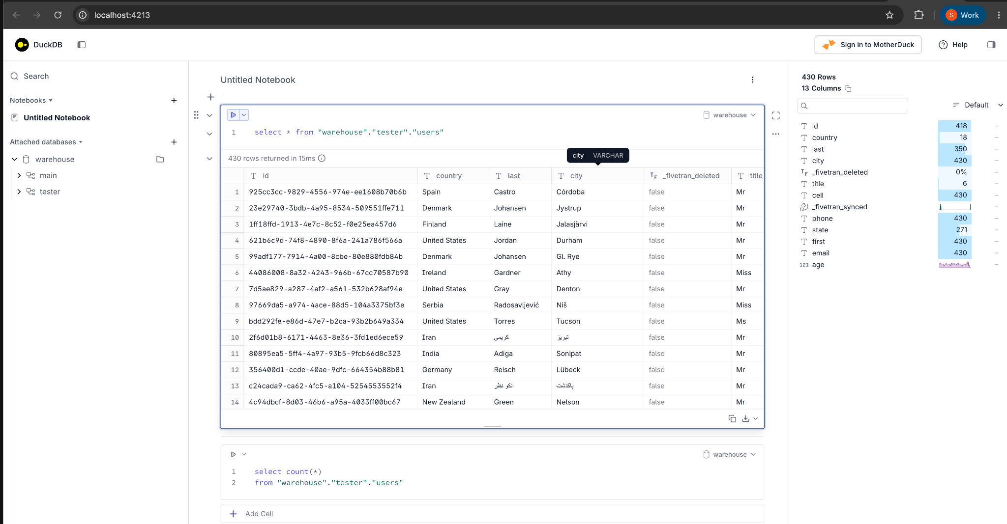Collapse the first cell editor chevron
This screenshot has width=1007, height=524.
(209, 115)
